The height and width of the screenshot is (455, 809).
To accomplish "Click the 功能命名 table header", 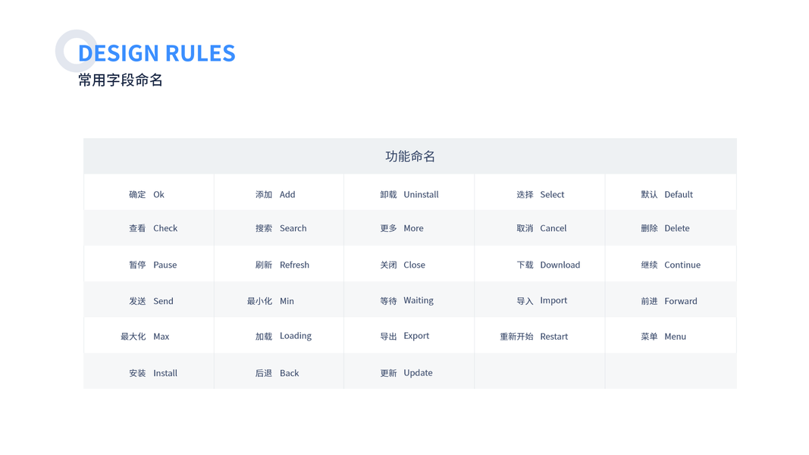I will [x=409, y=156].
